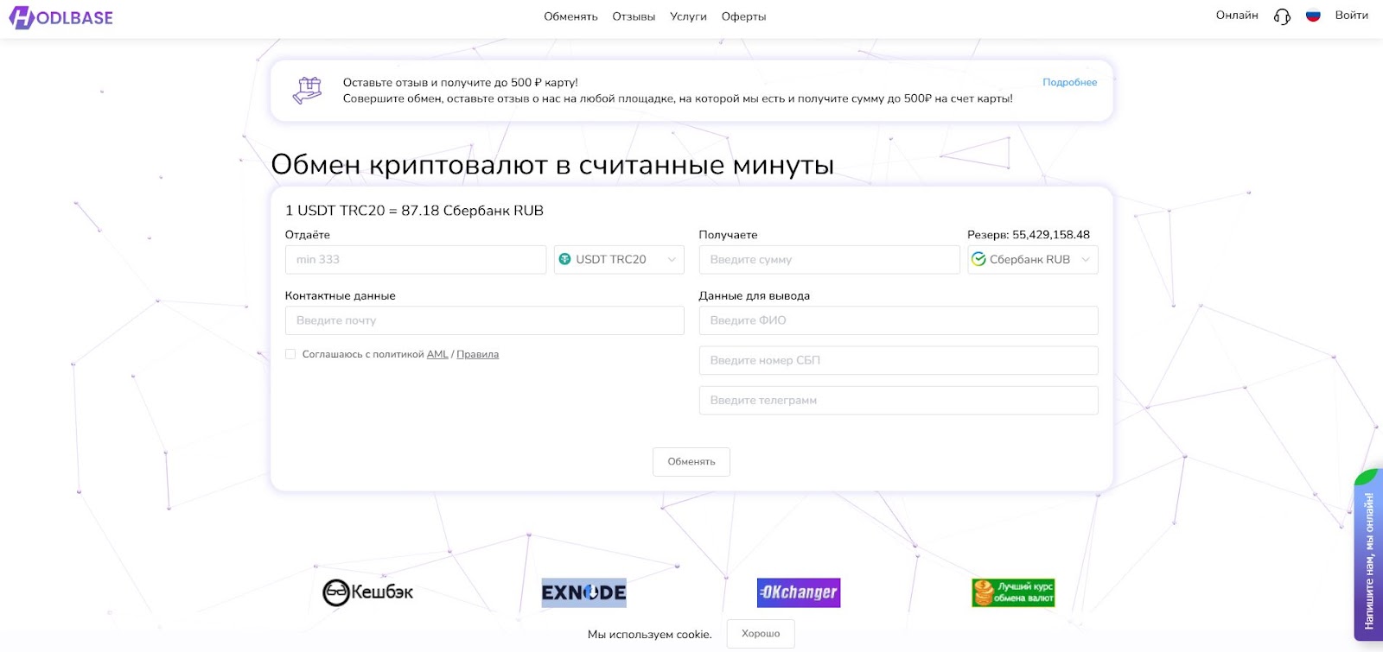Open the 'Лучший курс обмена валют' banner

tap(1013, 592)
